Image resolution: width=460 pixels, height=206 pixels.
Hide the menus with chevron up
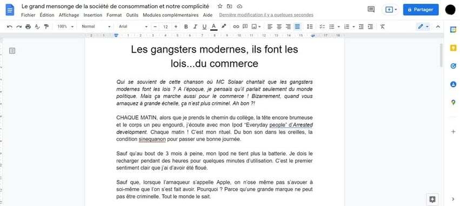(x=438, y=26)
